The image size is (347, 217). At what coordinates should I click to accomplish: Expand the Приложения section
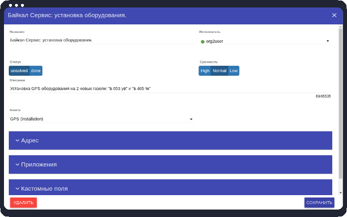(x=171, y=165)
